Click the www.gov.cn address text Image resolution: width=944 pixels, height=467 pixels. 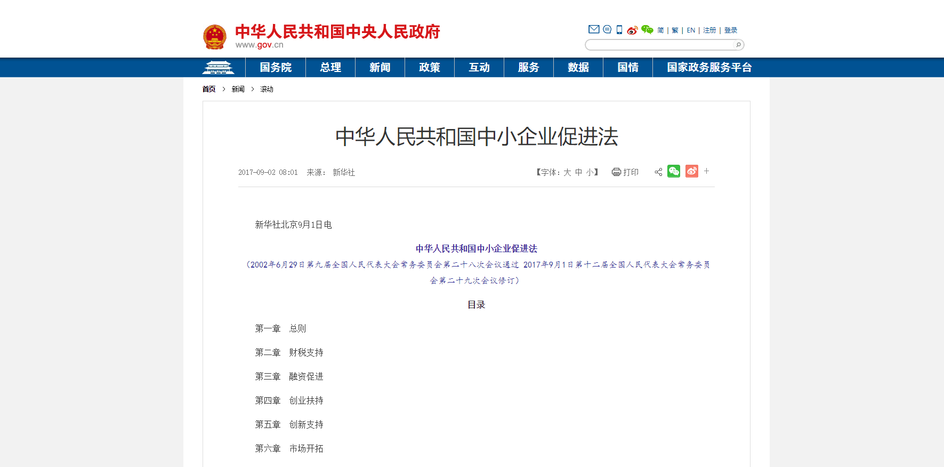[x=260, y=45]
